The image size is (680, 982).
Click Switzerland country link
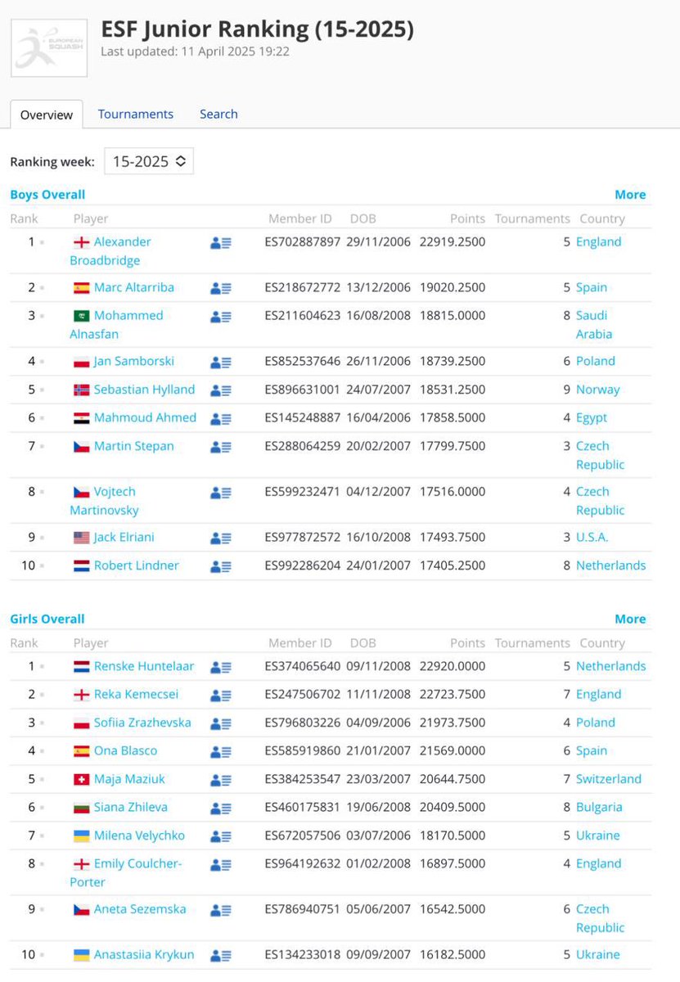click(609, 779)
